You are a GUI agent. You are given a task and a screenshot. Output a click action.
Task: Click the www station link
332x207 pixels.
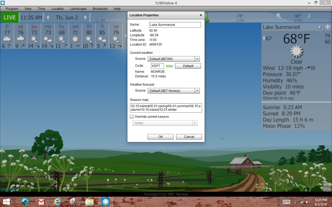pos(169,66)
